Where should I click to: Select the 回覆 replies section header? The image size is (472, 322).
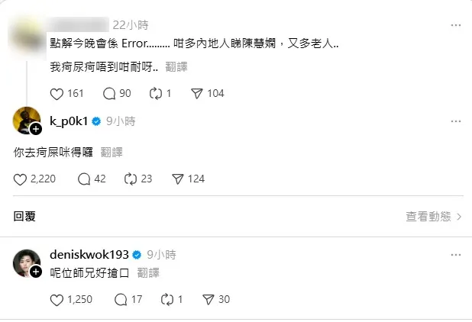24,217
